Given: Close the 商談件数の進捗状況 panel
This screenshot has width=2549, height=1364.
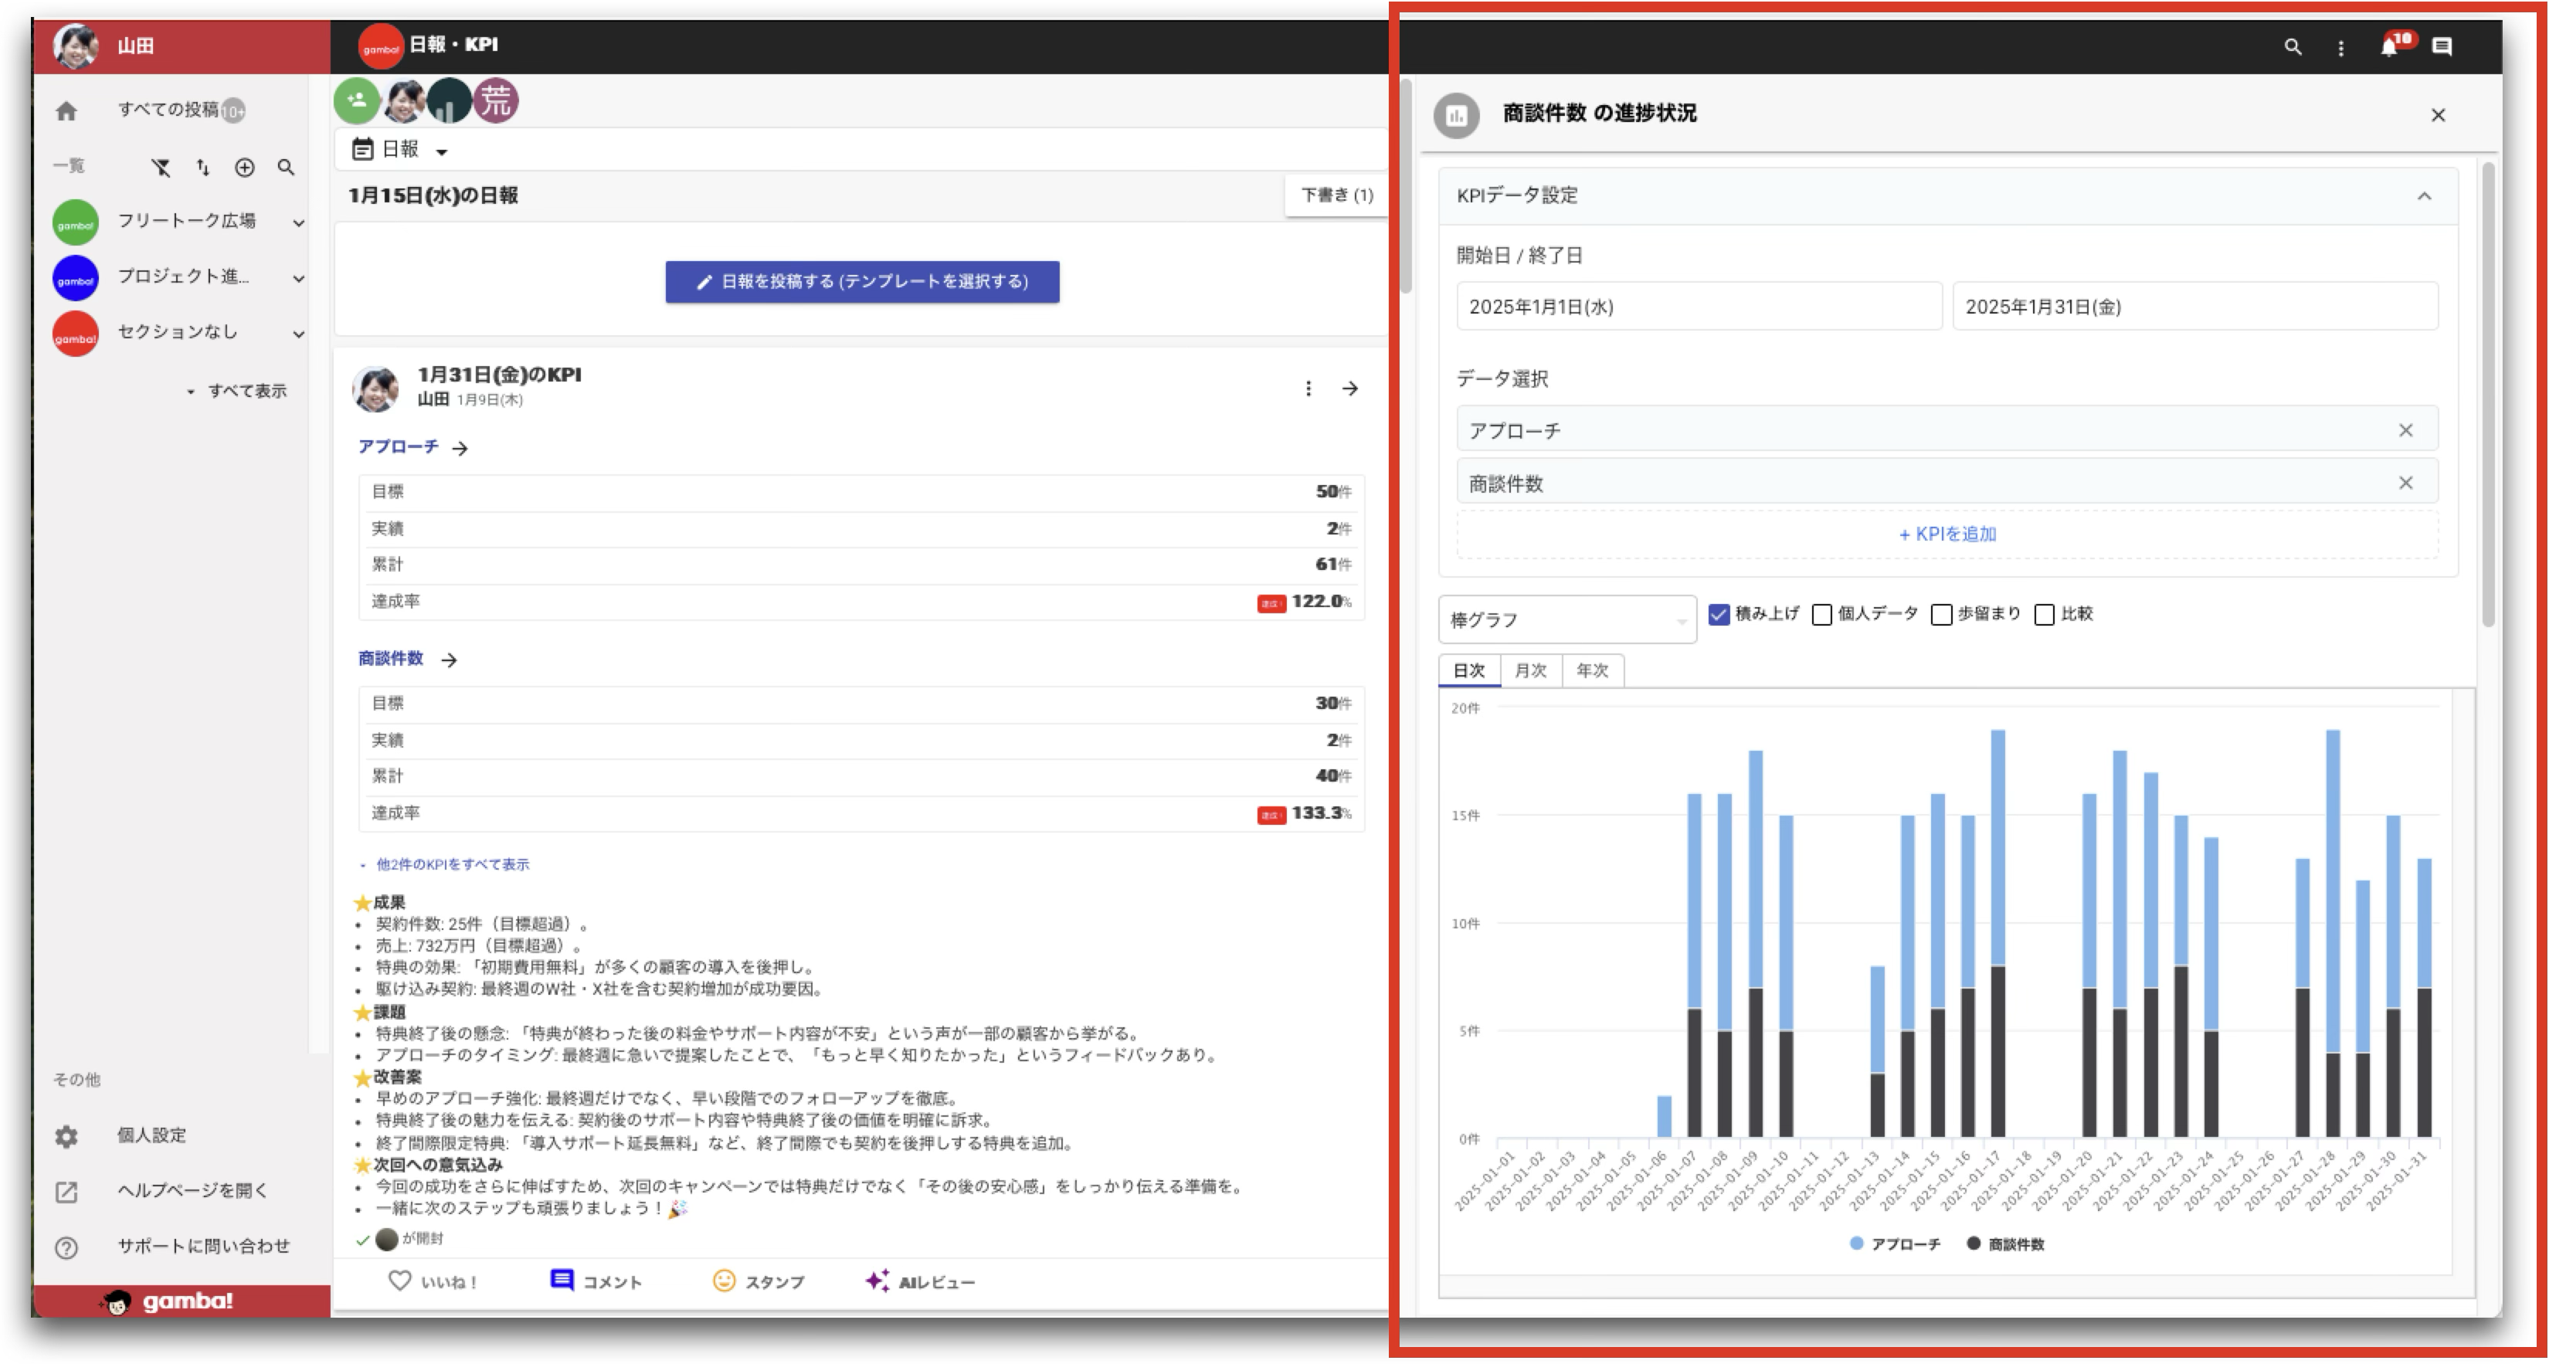Looking at the screenshot, I should tap(2439, 115).
